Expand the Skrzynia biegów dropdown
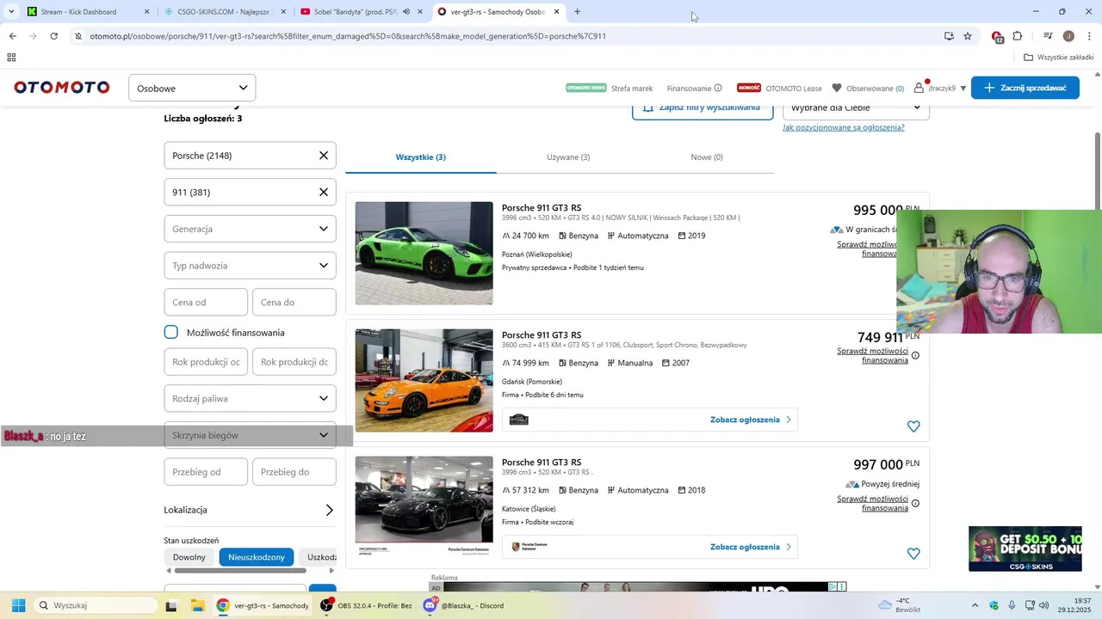This screenshot has width=1102, height=619. (250, 435)
